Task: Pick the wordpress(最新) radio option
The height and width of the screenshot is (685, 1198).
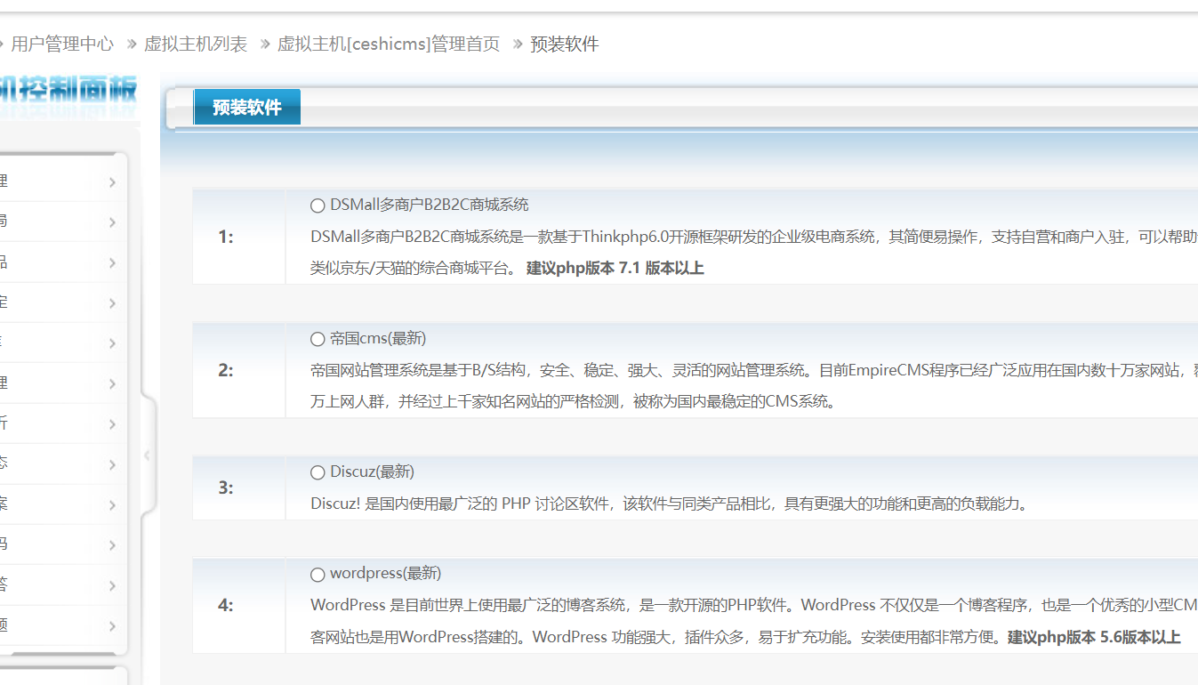Action: click(x=318, y=575)
